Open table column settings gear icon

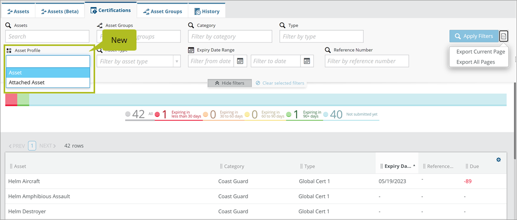click(x=498, y=160)
